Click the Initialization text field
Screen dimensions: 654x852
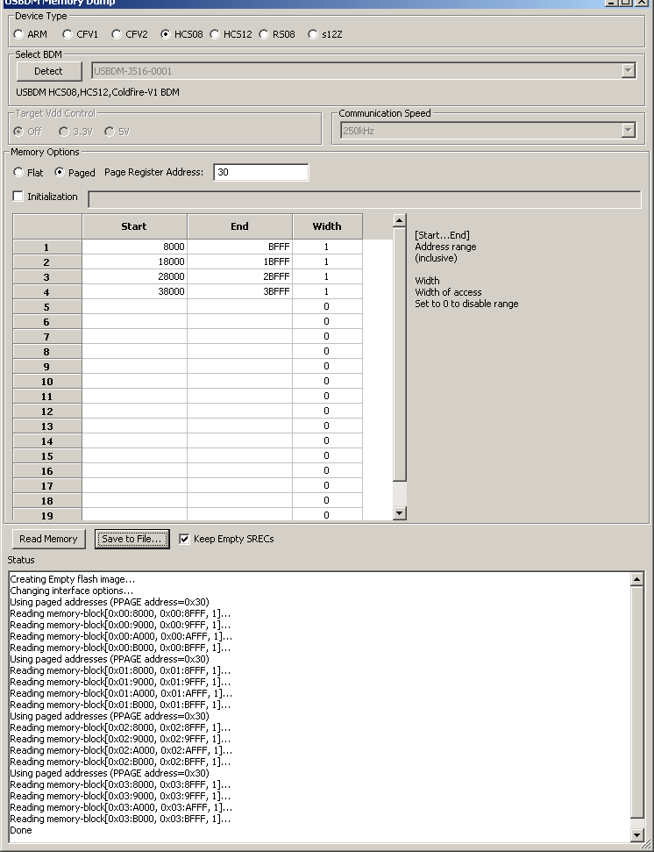pyautogui.click(x=364, y=199)
